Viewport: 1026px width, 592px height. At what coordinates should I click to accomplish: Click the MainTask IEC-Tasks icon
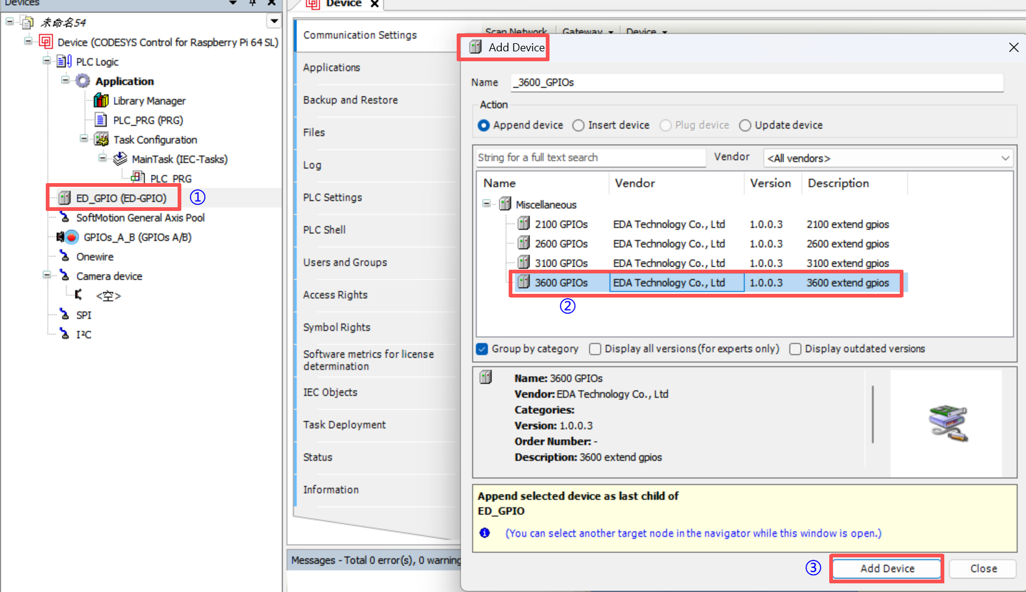coord(120,159)
